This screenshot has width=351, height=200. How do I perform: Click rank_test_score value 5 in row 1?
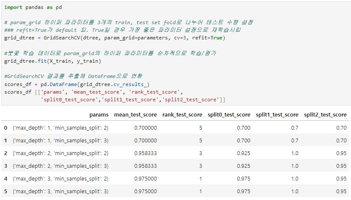pyautogui.click(x=201, y=141)
